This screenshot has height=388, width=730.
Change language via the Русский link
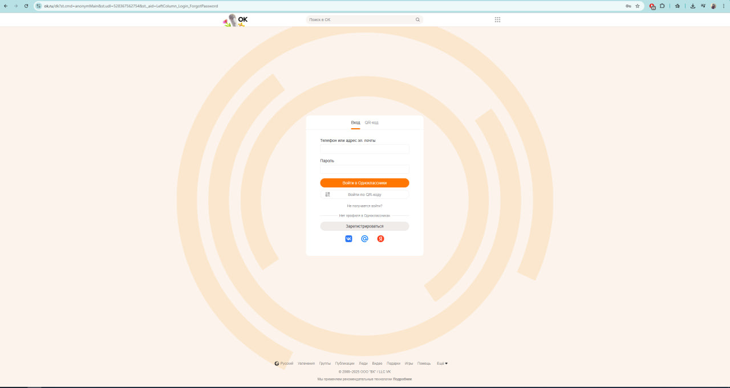287,364
